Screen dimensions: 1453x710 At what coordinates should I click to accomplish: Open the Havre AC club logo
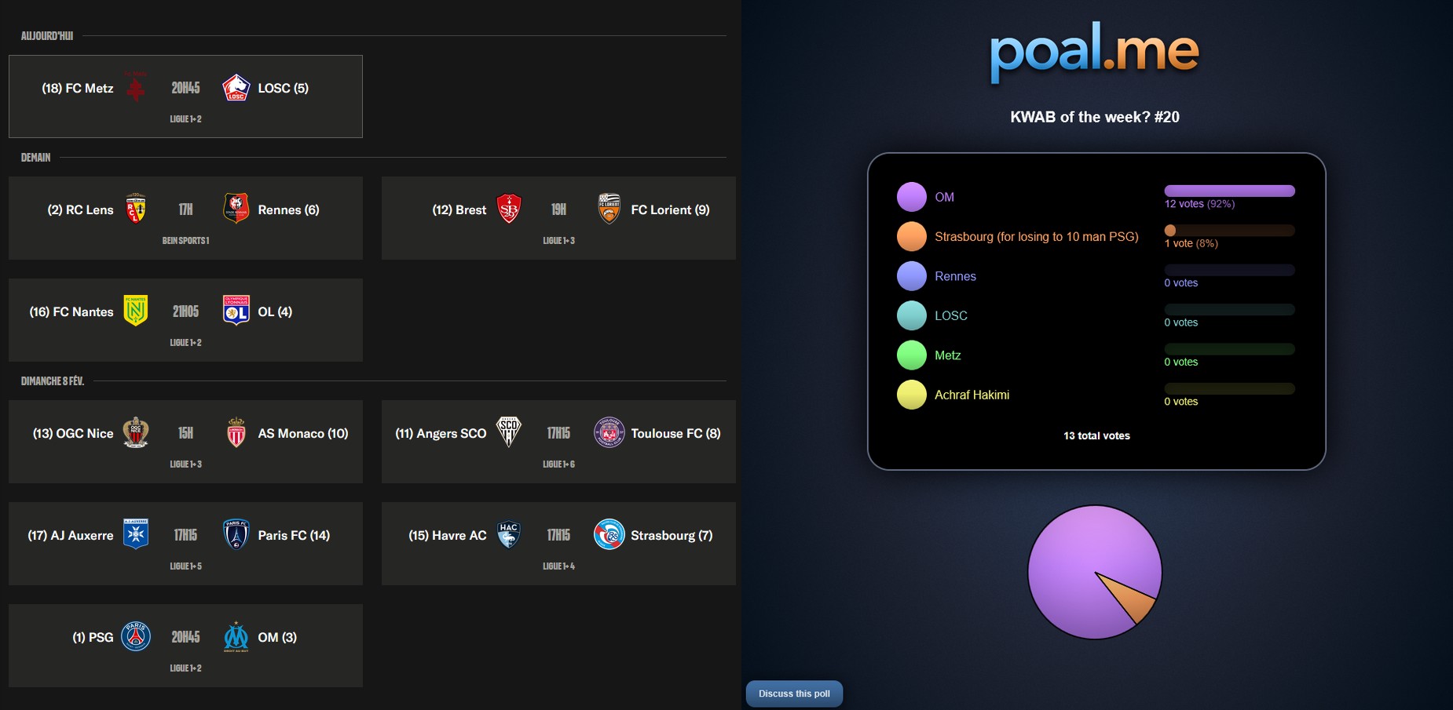(x=509, y=534)
